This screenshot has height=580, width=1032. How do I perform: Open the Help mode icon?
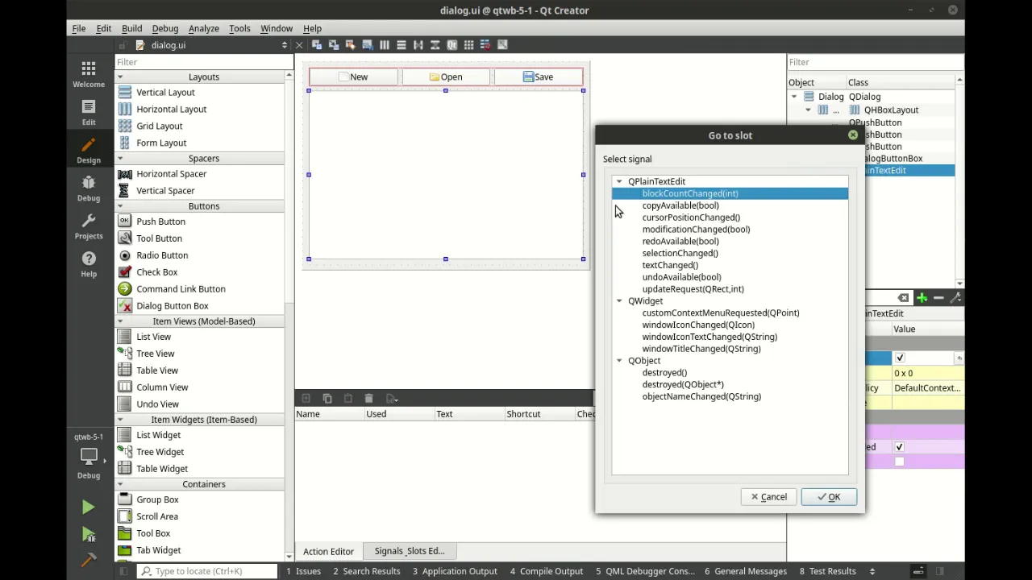click(x=89, y=264)
